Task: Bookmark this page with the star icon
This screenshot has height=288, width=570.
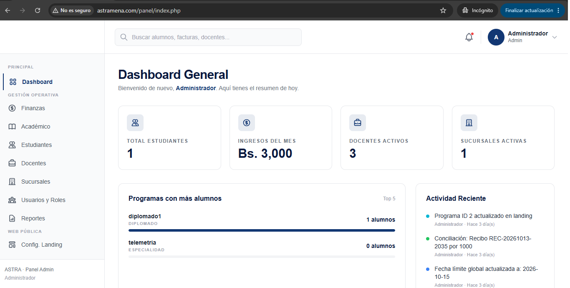Action: (x=443, y=10)
